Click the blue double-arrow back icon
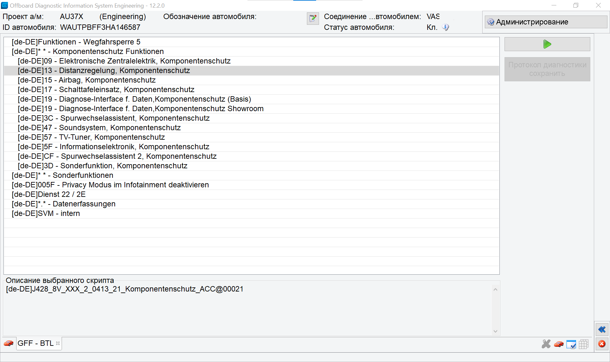Screen dimensions: 610x362 pyautogui.click(x=602, y=329)
